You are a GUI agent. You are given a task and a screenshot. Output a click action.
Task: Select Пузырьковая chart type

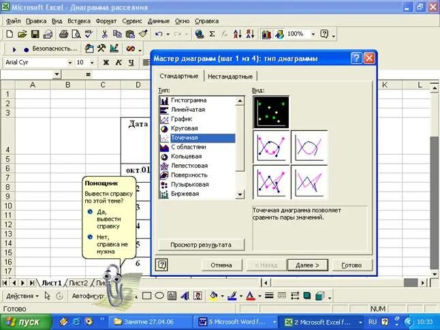[198, 185]
